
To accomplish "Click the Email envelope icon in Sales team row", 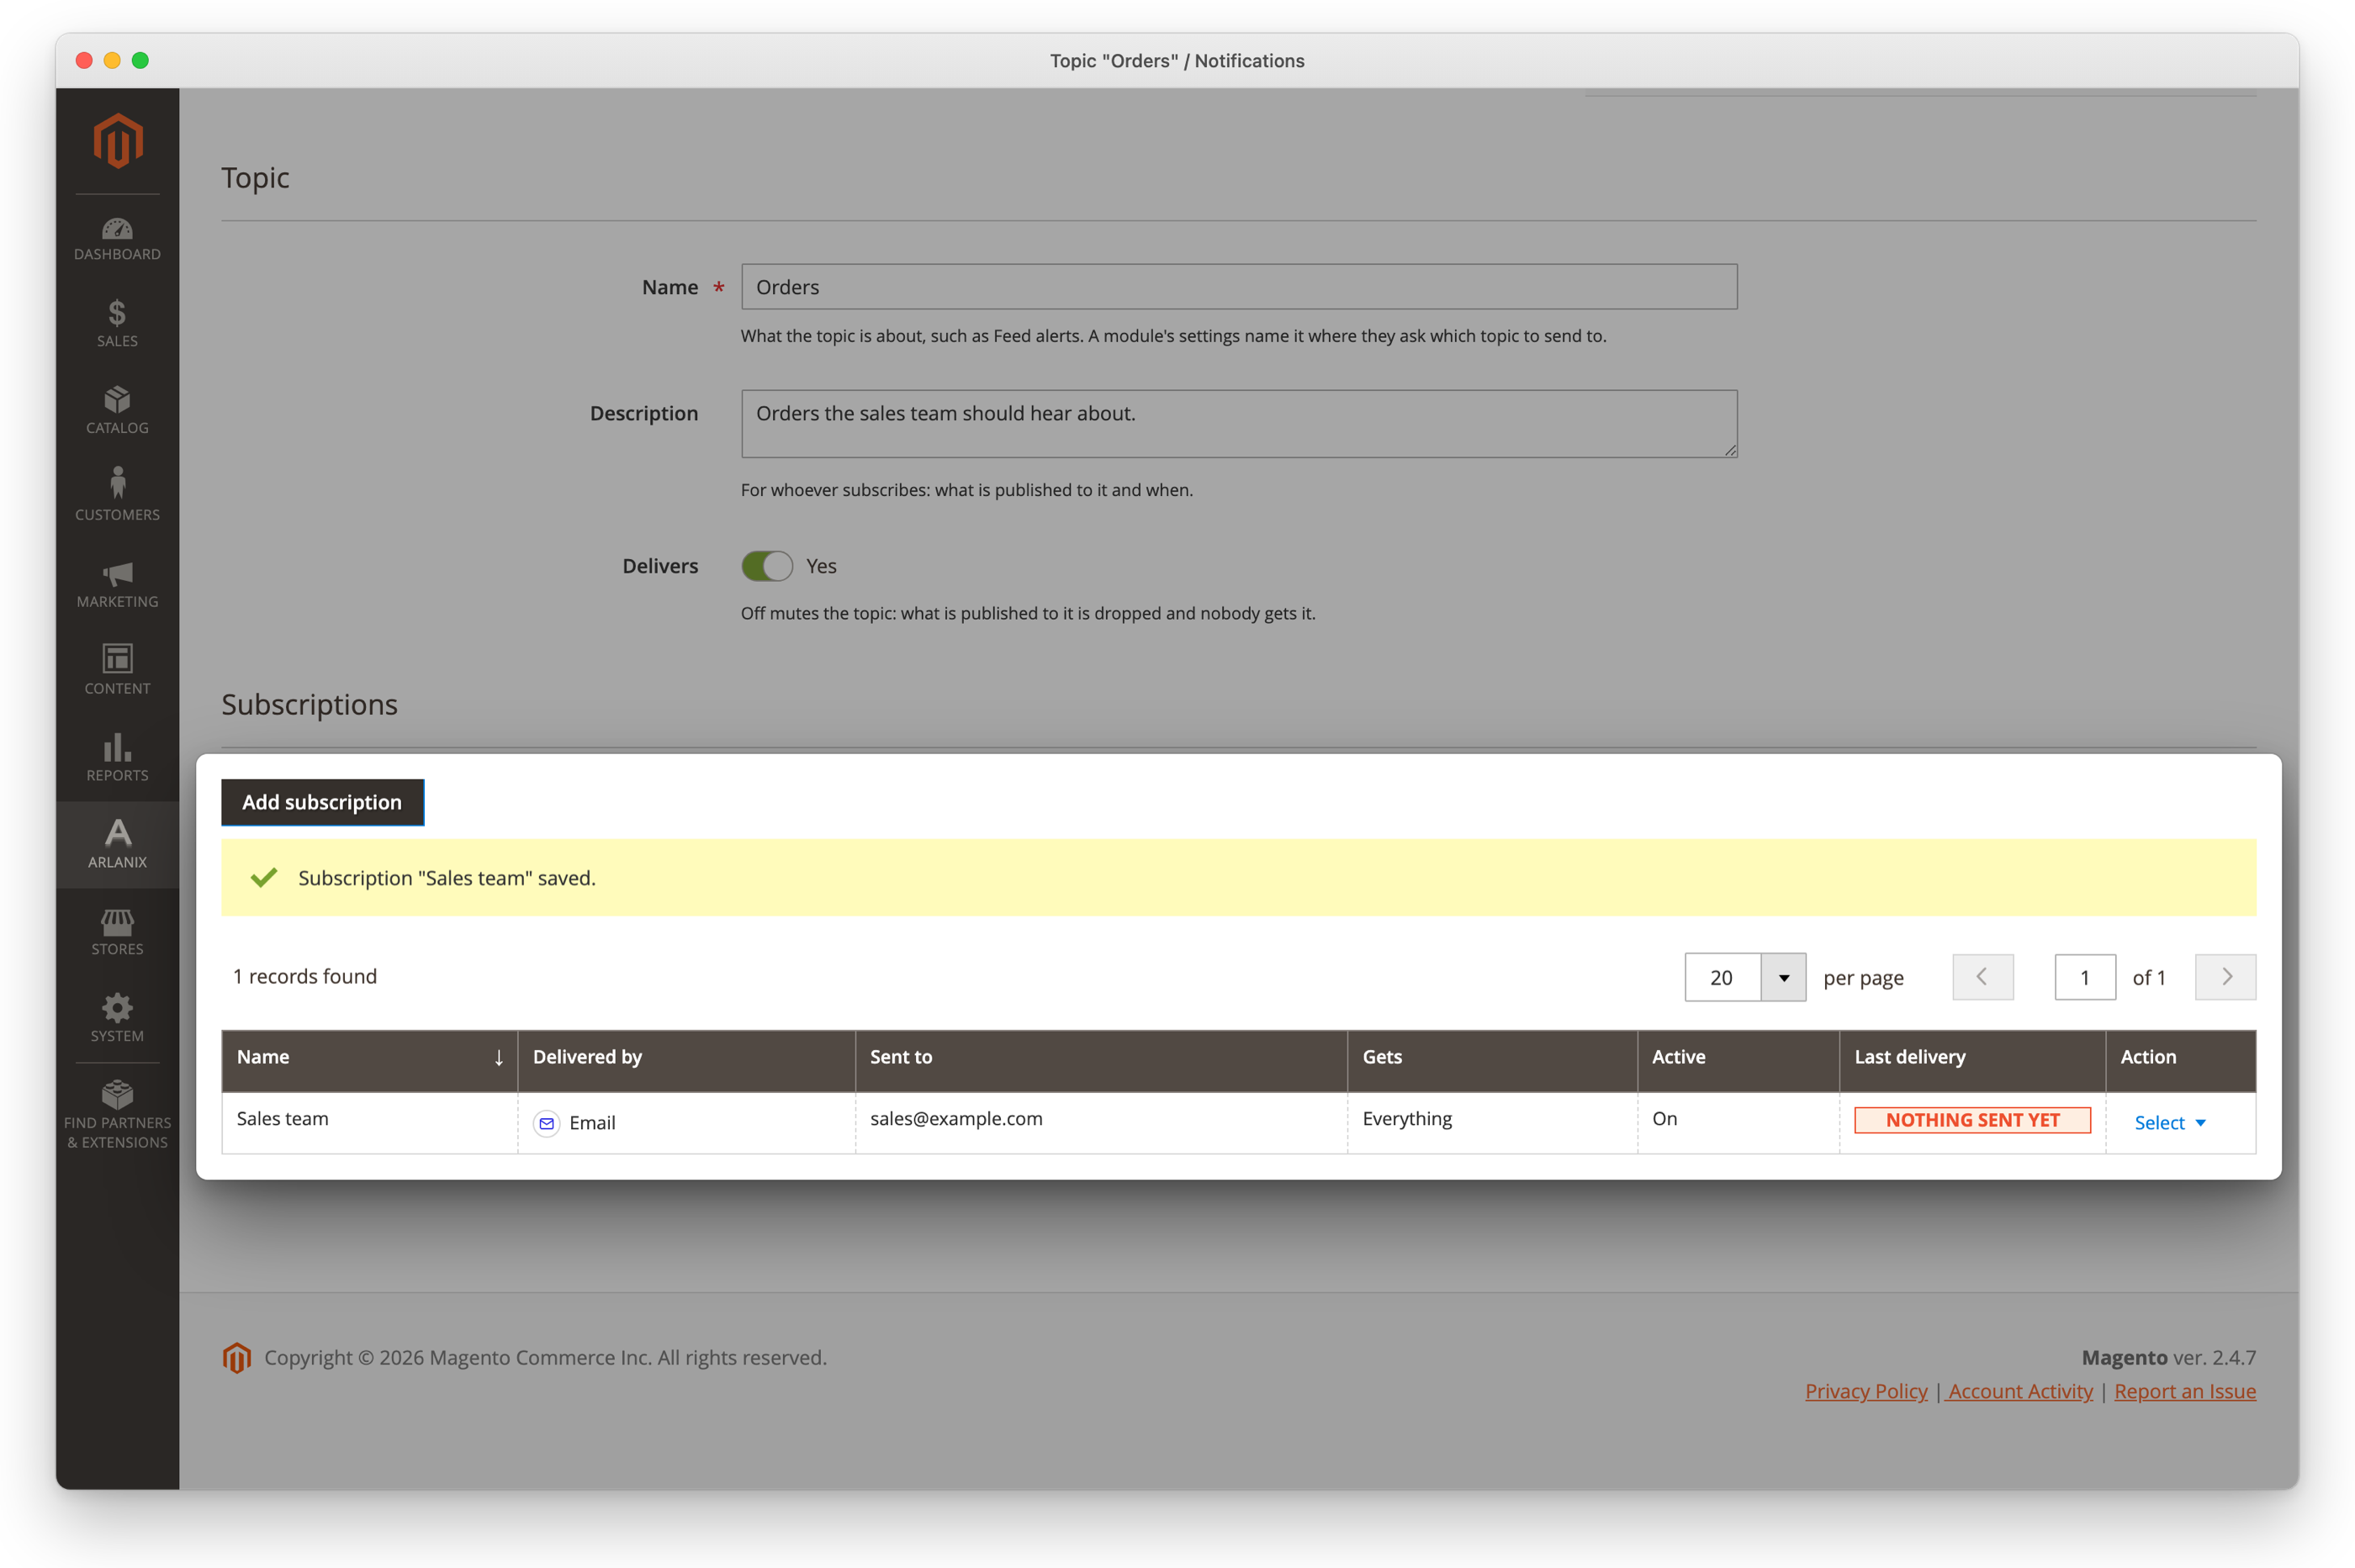I will pyautogui.click(x=546, y=1123).
